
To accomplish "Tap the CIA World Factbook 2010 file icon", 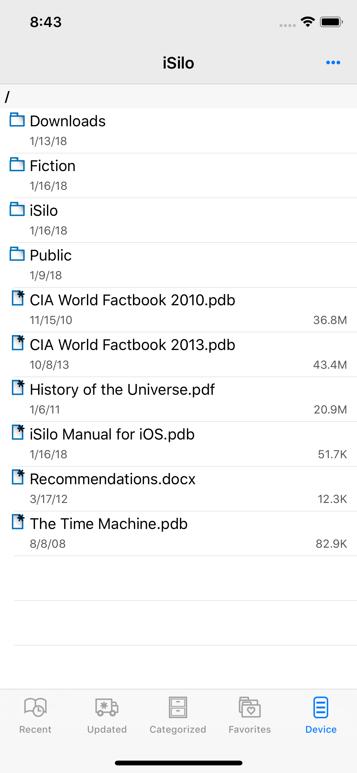I will 18,298.
